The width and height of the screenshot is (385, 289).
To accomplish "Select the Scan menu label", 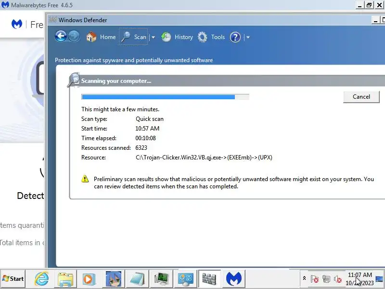I will pyautogui.click(x=140, y=37).
